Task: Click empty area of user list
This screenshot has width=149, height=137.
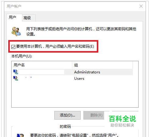Action: click(x=75, y=94)
